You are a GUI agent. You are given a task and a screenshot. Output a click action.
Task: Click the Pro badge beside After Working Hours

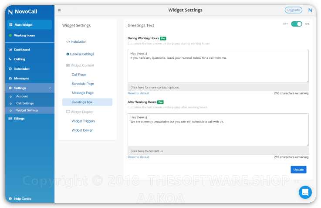[x=160, y=102]
